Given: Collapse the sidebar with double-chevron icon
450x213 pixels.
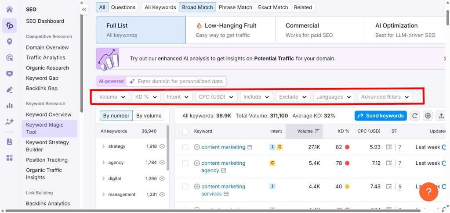Looking at the screenshot, I should [84, 9].
